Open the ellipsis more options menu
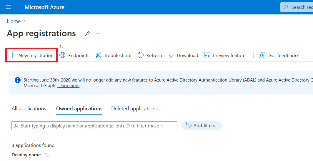Viewport: 313px width, 161px height. (x=99, y=34)
